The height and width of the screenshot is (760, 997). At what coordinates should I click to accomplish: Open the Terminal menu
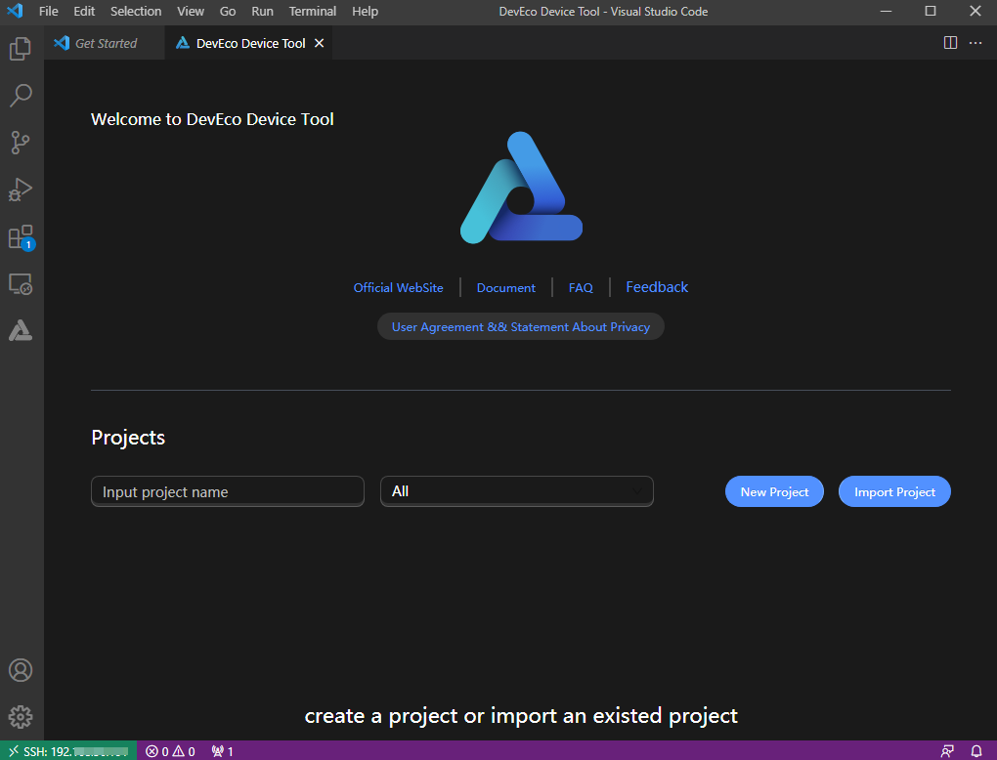(312, 12)
